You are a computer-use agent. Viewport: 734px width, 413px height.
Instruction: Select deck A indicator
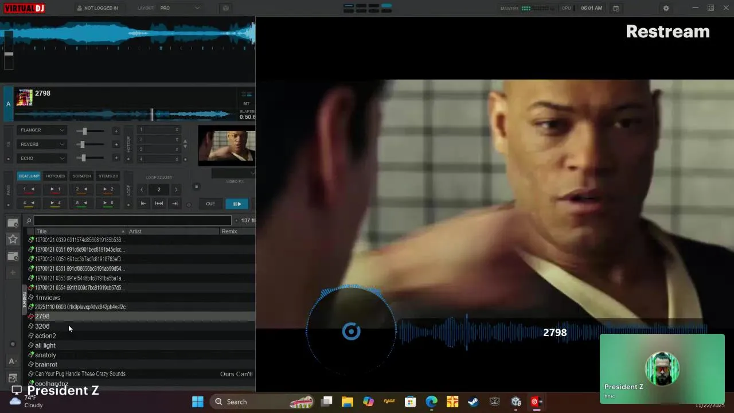(8, 104)
